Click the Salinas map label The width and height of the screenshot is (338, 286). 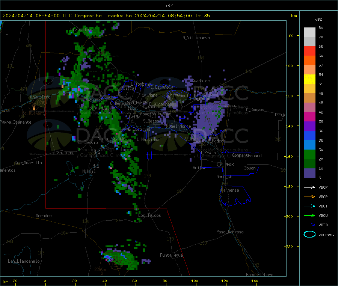(65, 153)
